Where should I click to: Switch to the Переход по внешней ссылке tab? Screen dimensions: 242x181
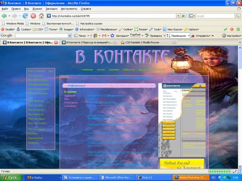coord(89,42)
